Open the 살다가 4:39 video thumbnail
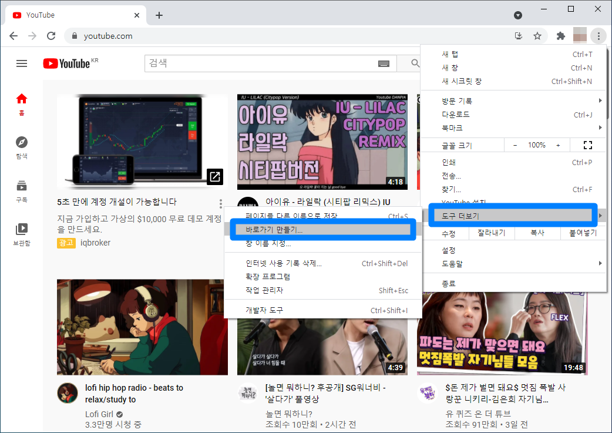 click(322, 345)
